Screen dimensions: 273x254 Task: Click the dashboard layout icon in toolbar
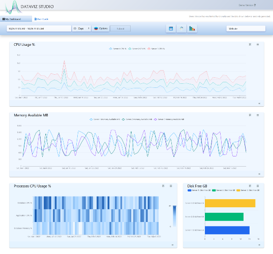click(171, 29)
